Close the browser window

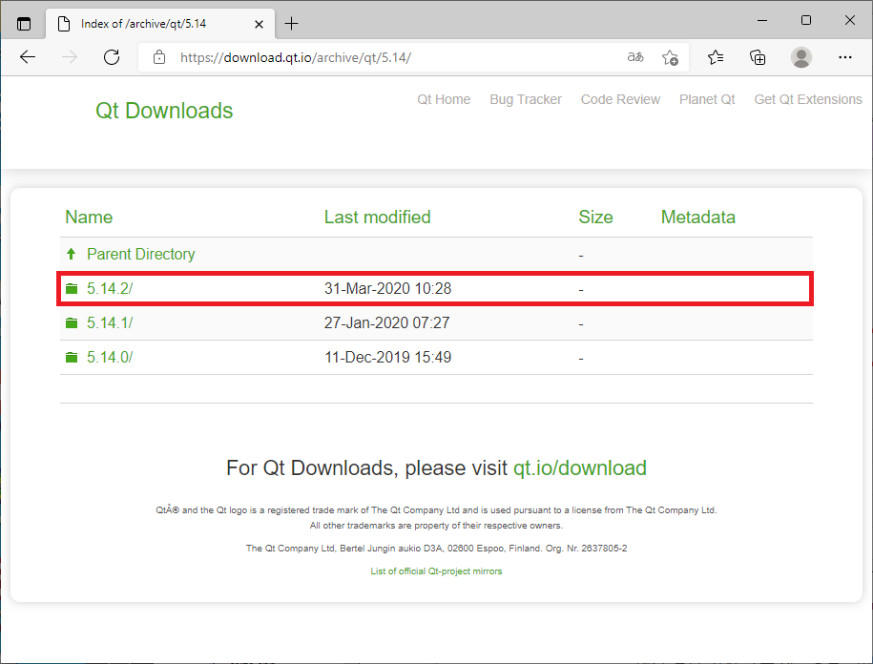[x=849, y=20]
